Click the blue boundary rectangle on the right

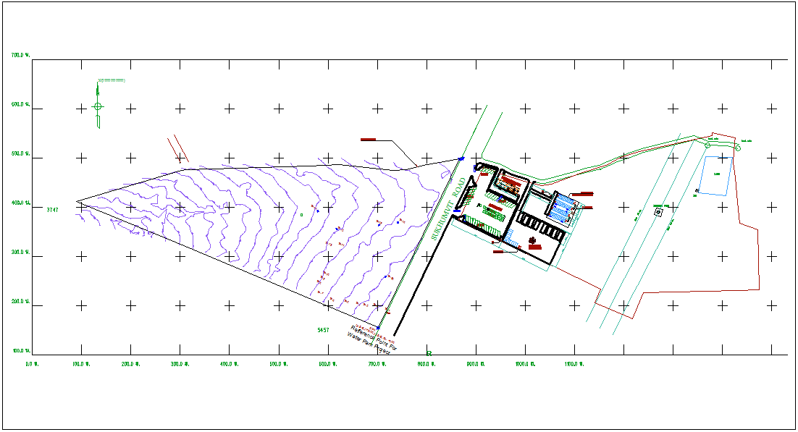[715, 175]
